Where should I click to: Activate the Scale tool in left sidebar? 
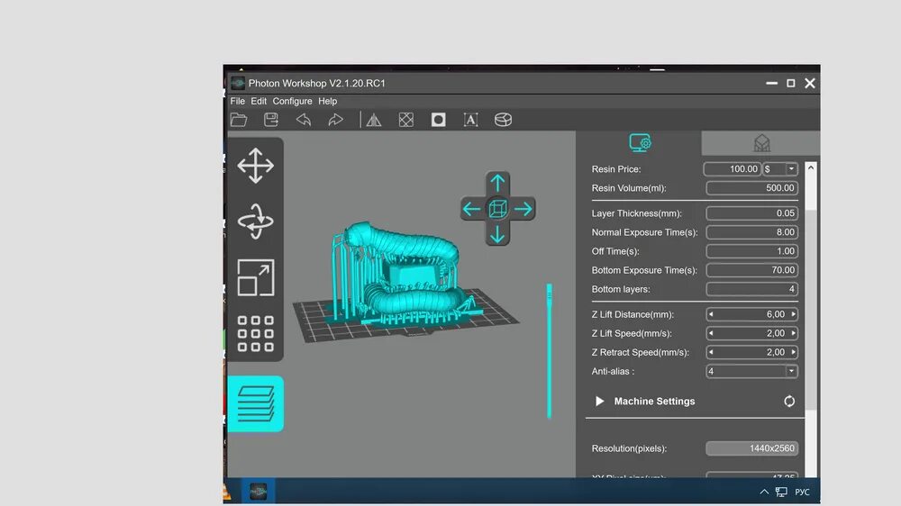click(x=256, y=277)
